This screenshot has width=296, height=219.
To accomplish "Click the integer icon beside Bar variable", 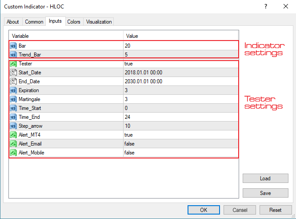I will click(x=13, y=46).
